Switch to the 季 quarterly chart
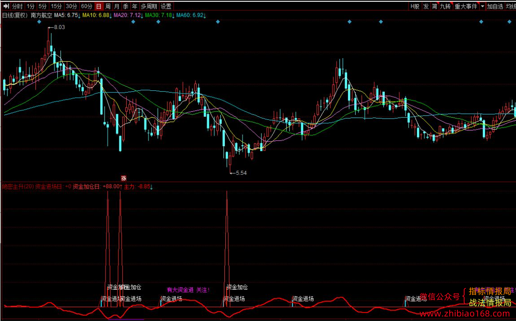 pyautogui.click(x=125, y=6)
